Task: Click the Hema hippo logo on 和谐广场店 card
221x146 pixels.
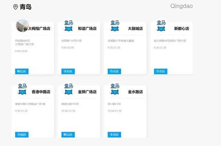Action: pos(68,26)
